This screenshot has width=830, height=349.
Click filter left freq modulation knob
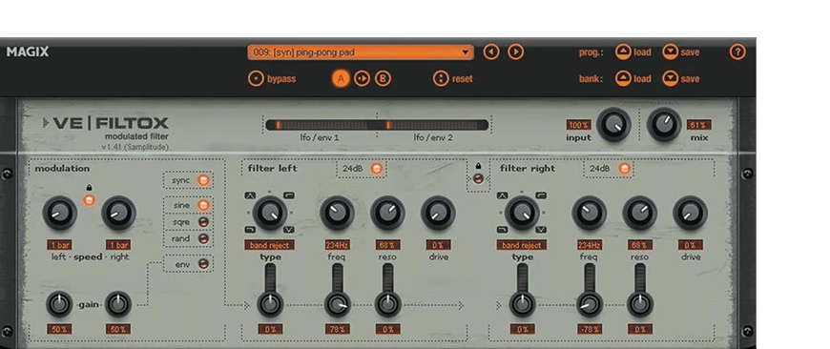tap(337, 304)
